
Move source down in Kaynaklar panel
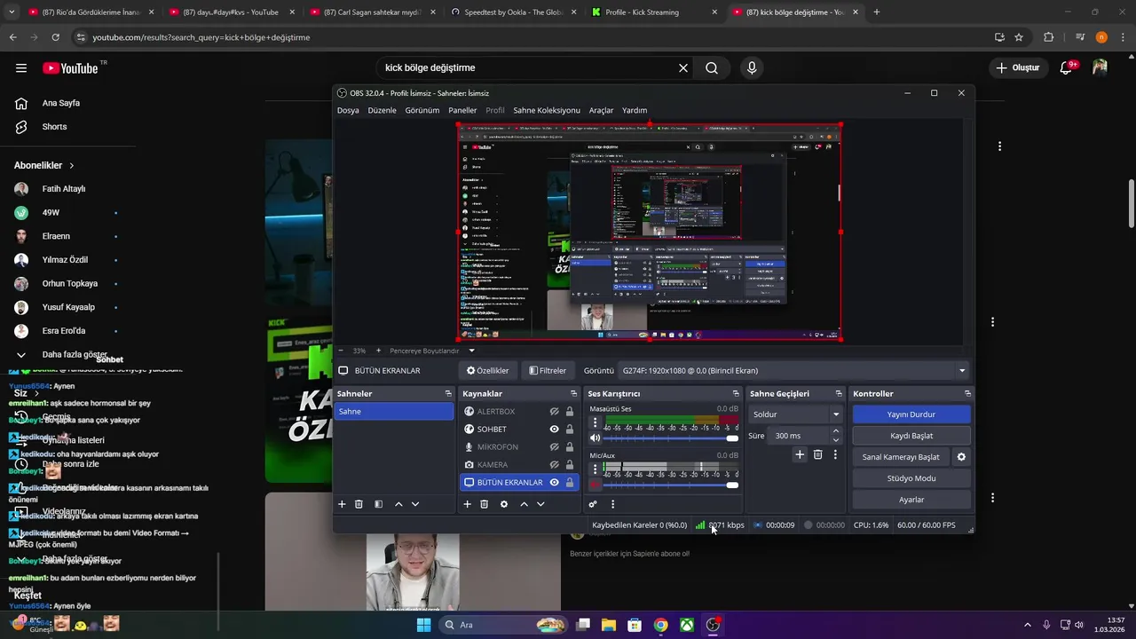[x=540, y=504]
